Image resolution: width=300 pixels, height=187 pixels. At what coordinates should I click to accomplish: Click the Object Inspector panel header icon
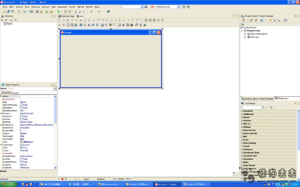[2, 85]
